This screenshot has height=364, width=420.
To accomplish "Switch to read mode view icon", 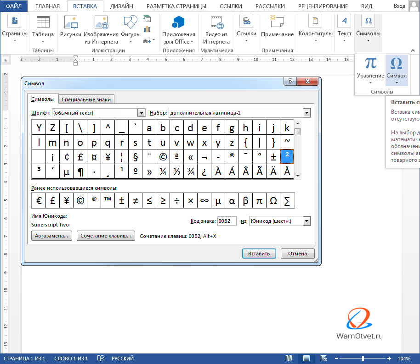I will pos(289,358).
